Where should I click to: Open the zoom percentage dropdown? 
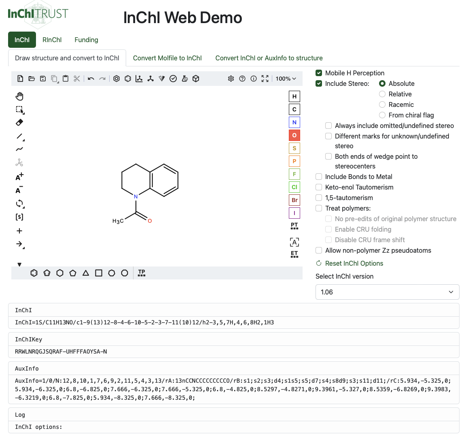click(x=286, y=79)
